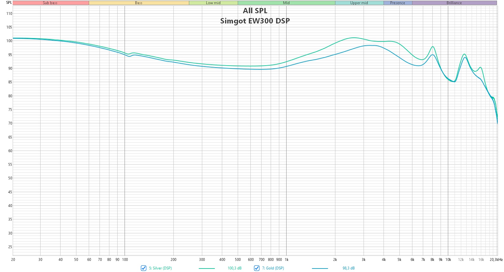This screenshot has width=504, height=272.
Task: Click the 'Bass' frequency band label
Action: tap(139, 3)
